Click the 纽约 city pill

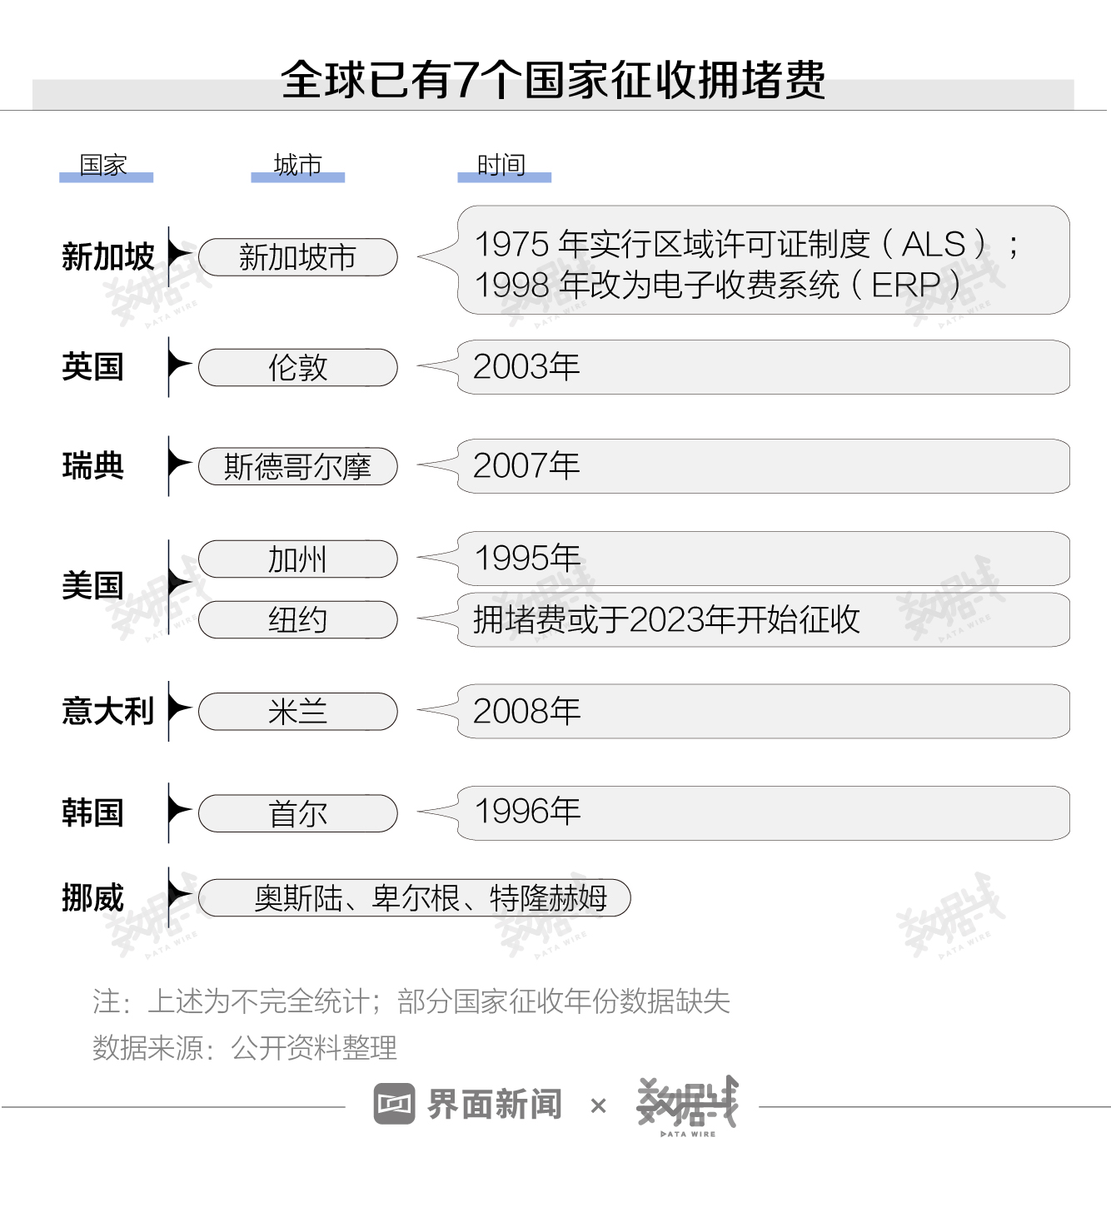click(298, 620)
